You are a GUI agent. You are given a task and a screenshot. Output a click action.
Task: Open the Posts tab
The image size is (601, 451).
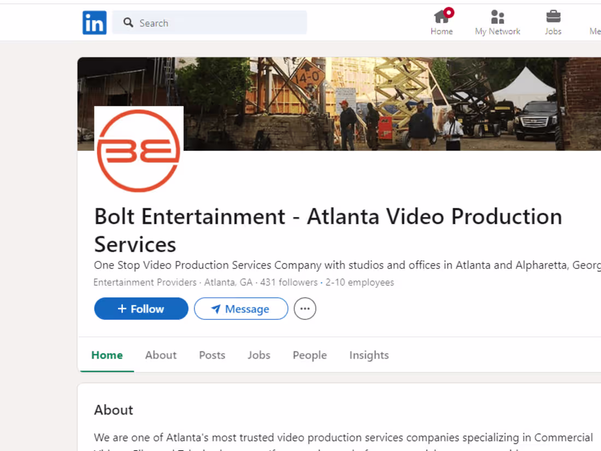[x=212, y=355]
